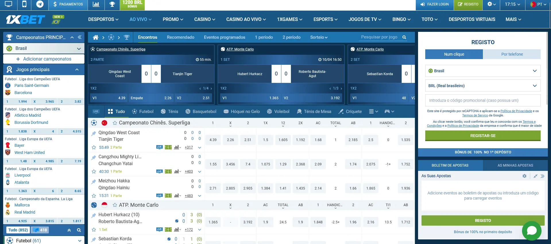
Task: Open the Sorteio dropdown
Action: pyautogui.click(x=319, y=37)
